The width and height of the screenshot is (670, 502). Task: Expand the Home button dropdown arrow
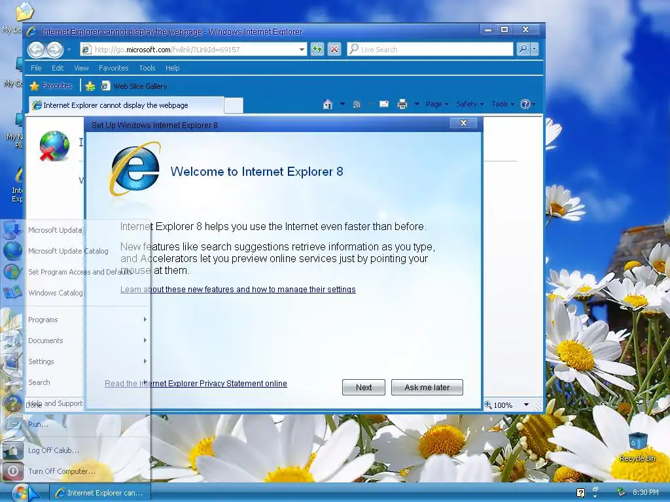(342, 104)
